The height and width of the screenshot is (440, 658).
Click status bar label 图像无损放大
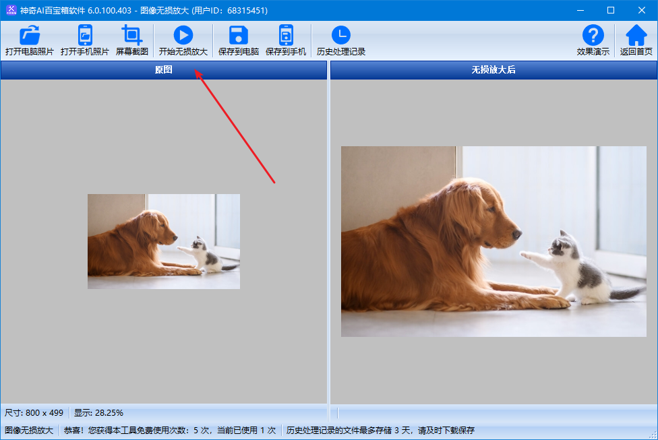tap(29, 431)
